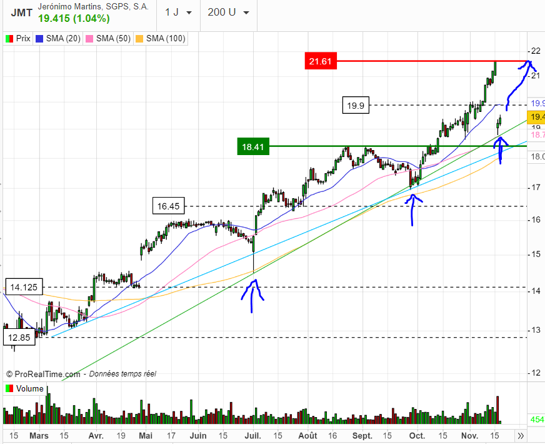Click the 19.415 (1.04%) price quote
This screenshot has width=545, height=444.
pos(74,18)
